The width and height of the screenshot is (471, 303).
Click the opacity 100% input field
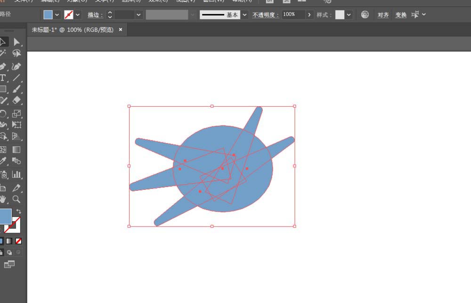coord(293,15)
